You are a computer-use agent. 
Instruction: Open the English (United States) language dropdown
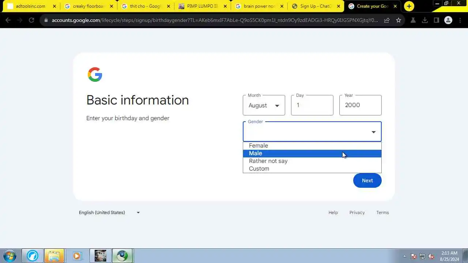pyautogui.click(x=109, y=213)
